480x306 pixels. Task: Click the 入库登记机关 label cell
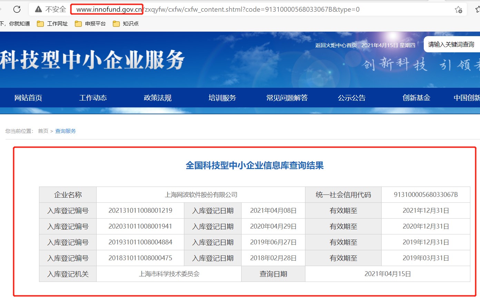[68, 274]
